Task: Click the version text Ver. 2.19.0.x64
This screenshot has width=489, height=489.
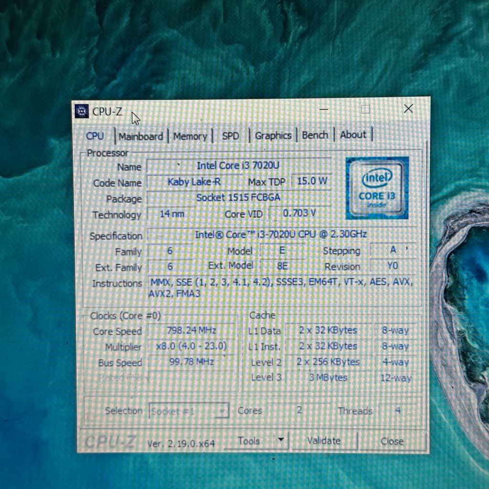Action: pos(181,444)
